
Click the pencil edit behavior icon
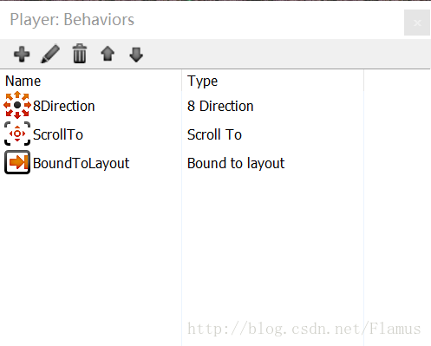(x=50, y=54)
